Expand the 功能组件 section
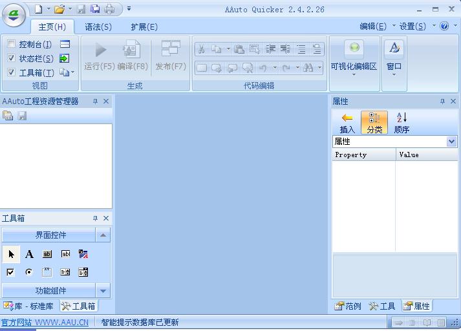The width and height of the screenshot is (461, 331). [103, 291]
